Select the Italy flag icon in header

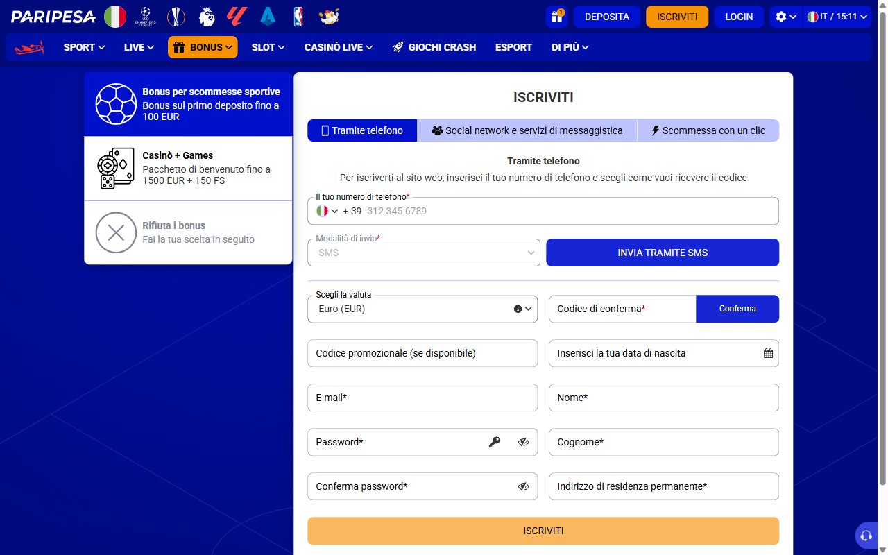pyautogui.click(x=115, y=17)
